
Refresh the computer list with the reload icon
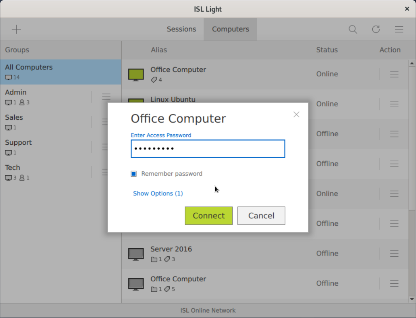point(376,29)
